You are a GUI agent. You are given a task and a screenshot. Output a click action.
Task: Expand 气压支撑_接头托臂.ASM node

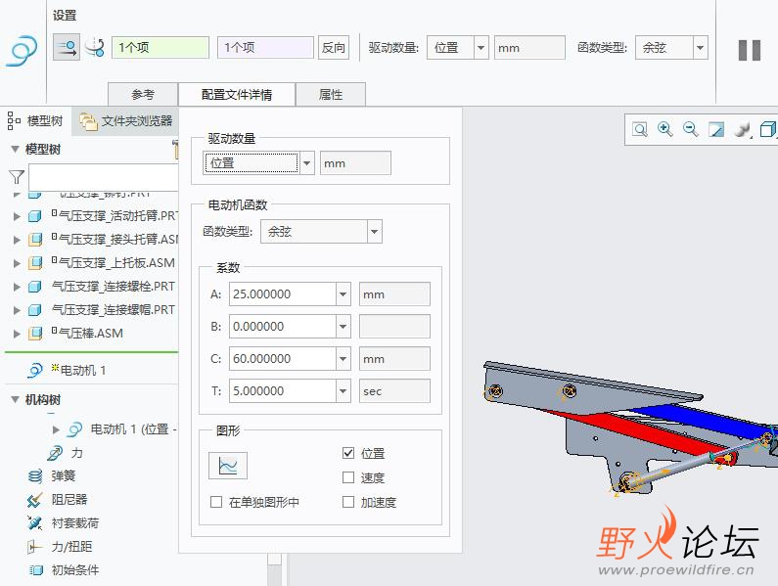17,240
